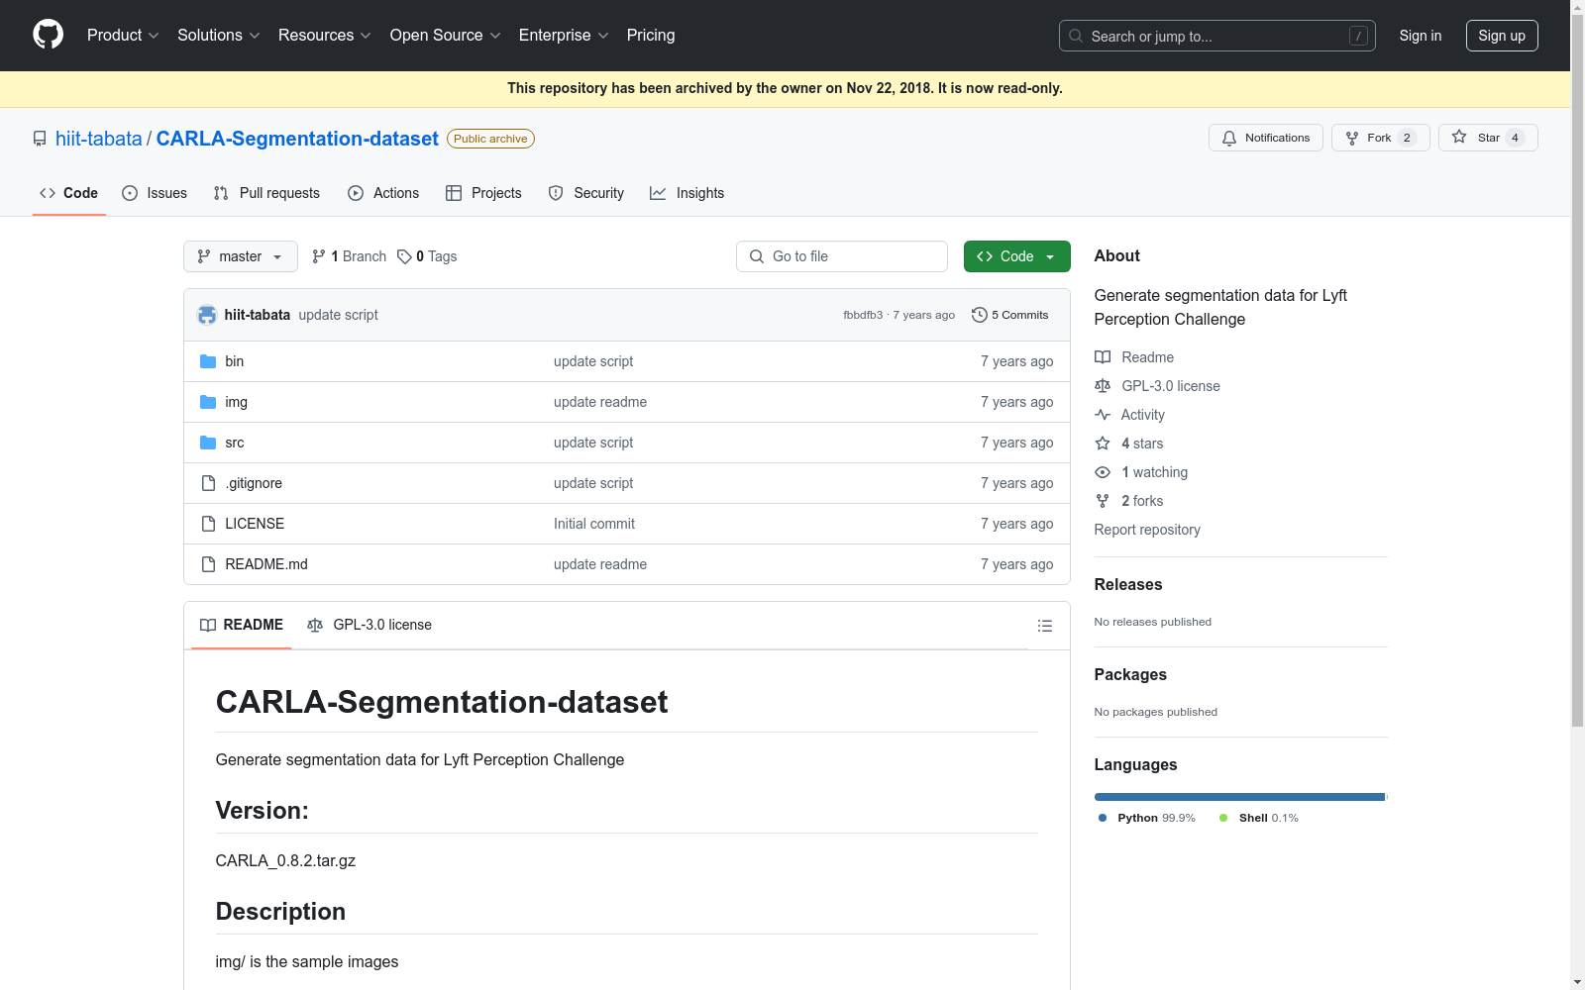Open the master branch selector

point(241,256)
